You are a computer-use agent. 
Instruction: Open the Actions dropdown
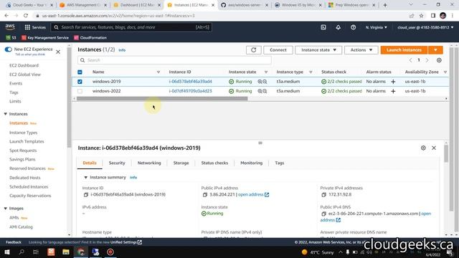pos(361,50)
